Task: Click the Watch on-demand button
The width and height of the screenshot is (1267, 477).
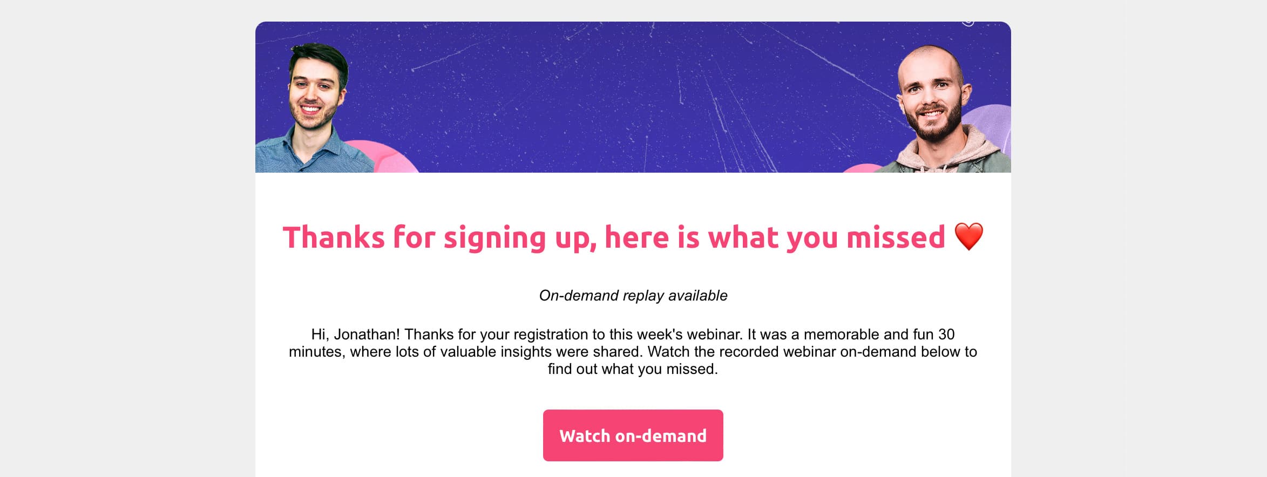Action: coord(633,435)
